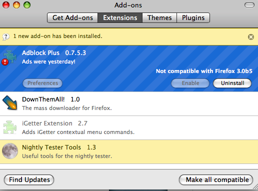This screenshot has height=191, width=258.
Task: Click the Make all compatible button
Action: click(216, 179)
